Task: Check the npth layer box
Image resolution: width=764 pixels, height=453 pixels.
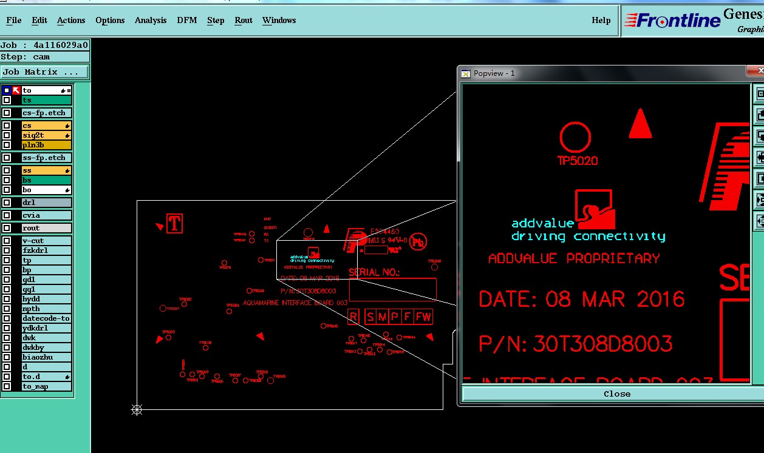Action: pyautogui.click(x=7, y=309)
